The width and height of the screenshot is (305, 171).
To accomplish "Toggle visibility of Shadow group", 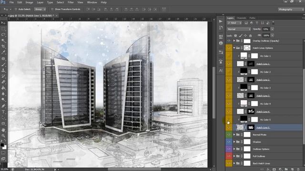I will (x=229, y=142).
